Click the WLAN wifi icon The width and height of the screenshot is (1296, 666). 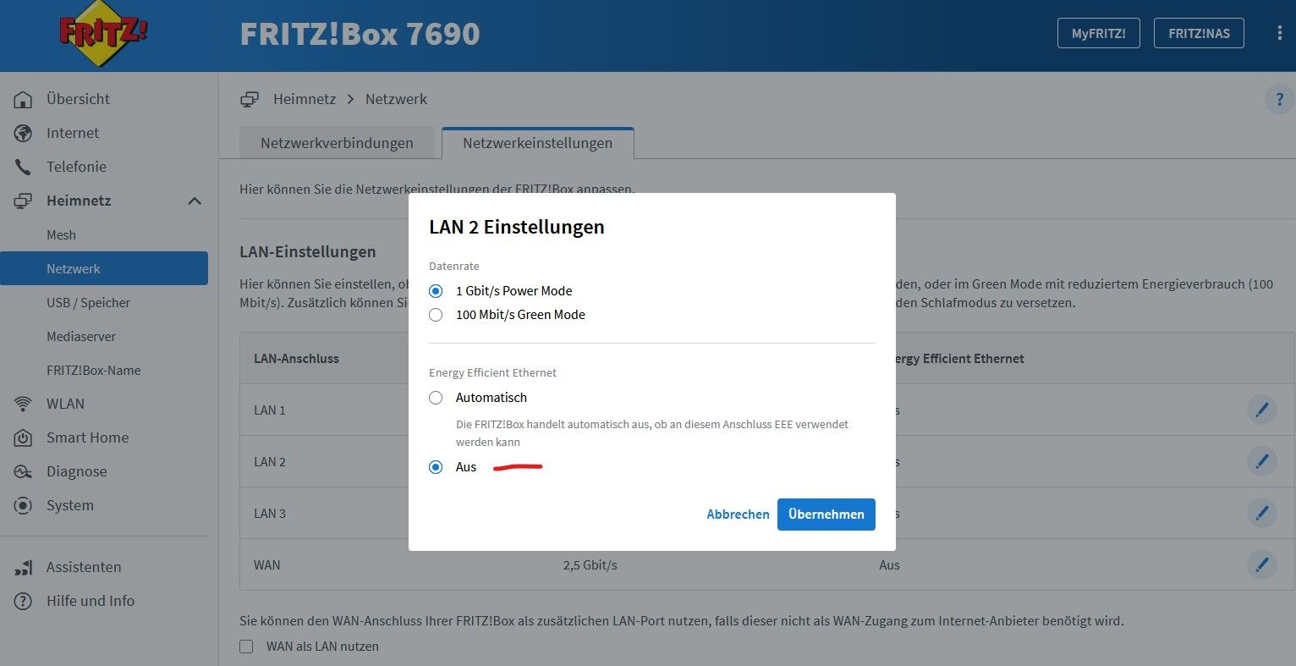click(x=23, y=405)
